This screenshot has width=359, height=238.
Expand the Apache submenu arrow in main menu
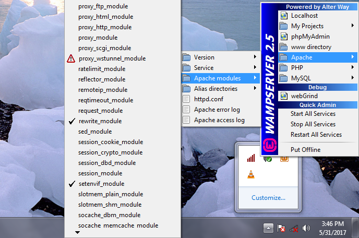(353, 57)
